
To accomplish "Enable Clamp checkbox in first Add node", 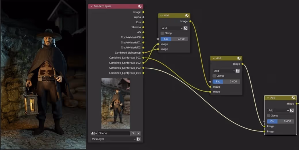I will (x=162, y=33).
